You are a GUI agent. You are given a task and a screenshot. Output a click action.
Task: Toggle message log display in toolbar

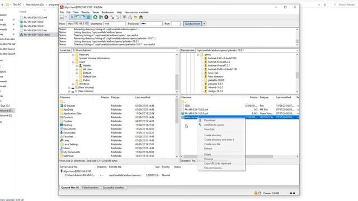tap(72, 17)
